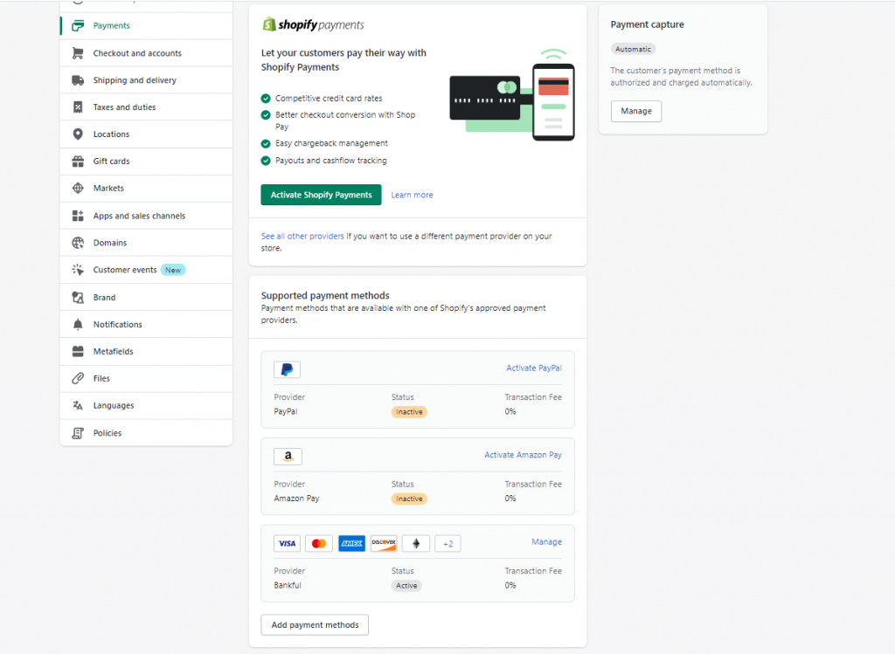Click the Discover card icon

[x=383, y=543]
